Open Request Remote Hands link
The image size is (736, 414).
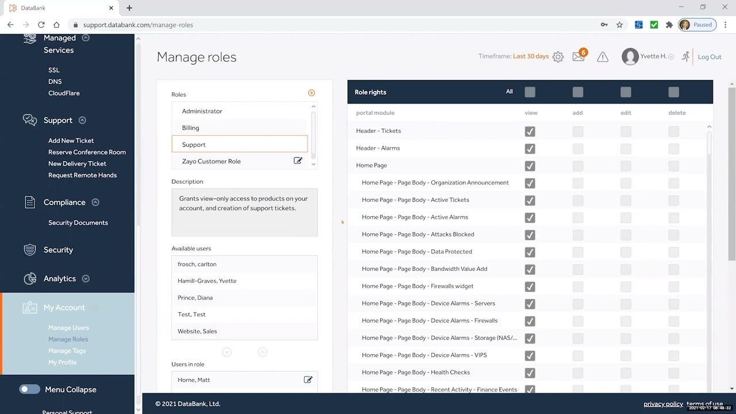tap(82, 175)
